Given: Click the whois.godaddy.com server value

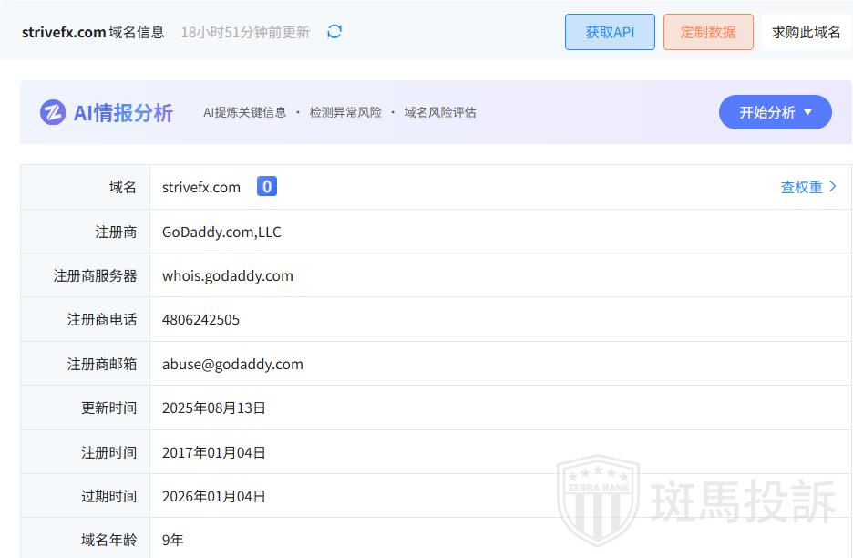Looking at the screenshot, I should coord(228,275).
